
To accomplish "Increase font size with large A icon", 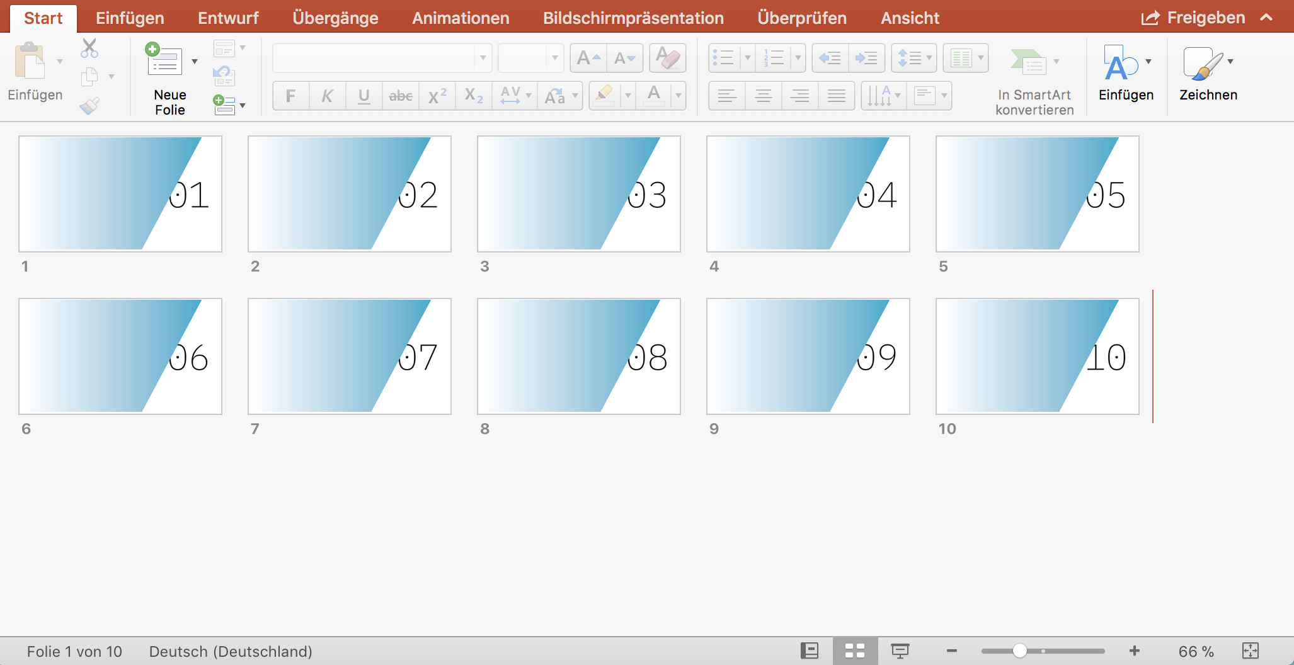I will click(x=588, y=59).
